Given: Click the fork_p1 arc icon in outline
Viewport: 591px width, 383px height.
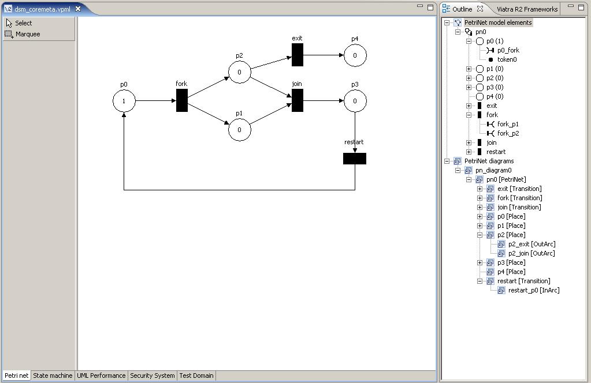Looking at the screenshot, I should point(490,124).
